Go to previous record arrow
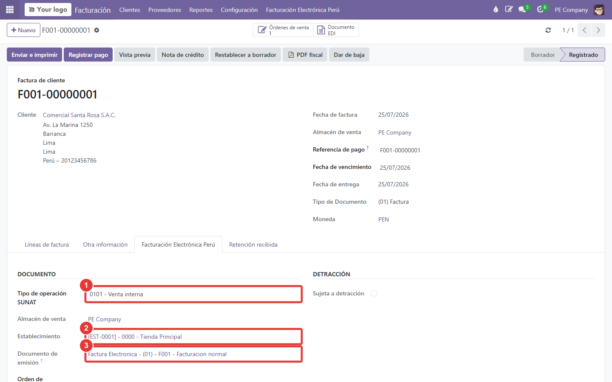Viewport: 612px width, 382px height. coord(585,30)
